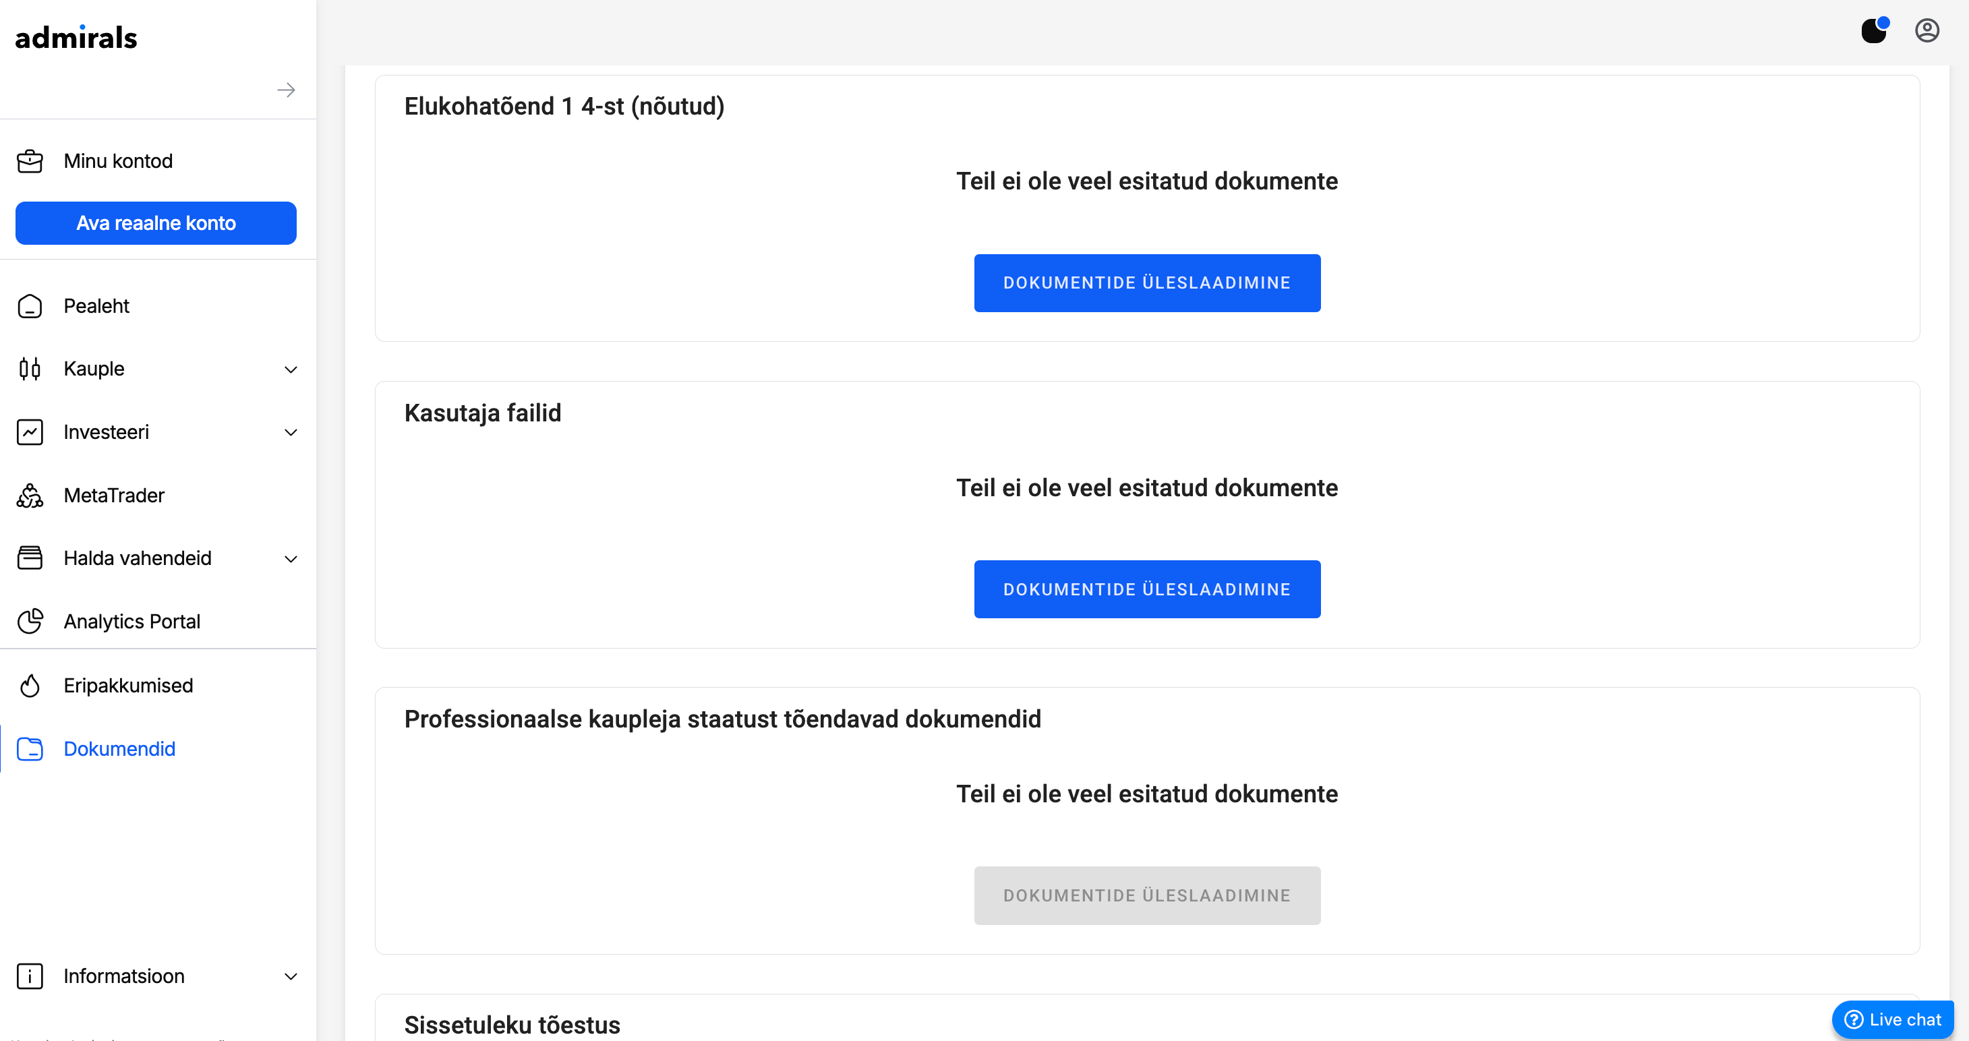
Task: Click the 'Kasutaja failid' heading
Action: (x=482, y=413)
